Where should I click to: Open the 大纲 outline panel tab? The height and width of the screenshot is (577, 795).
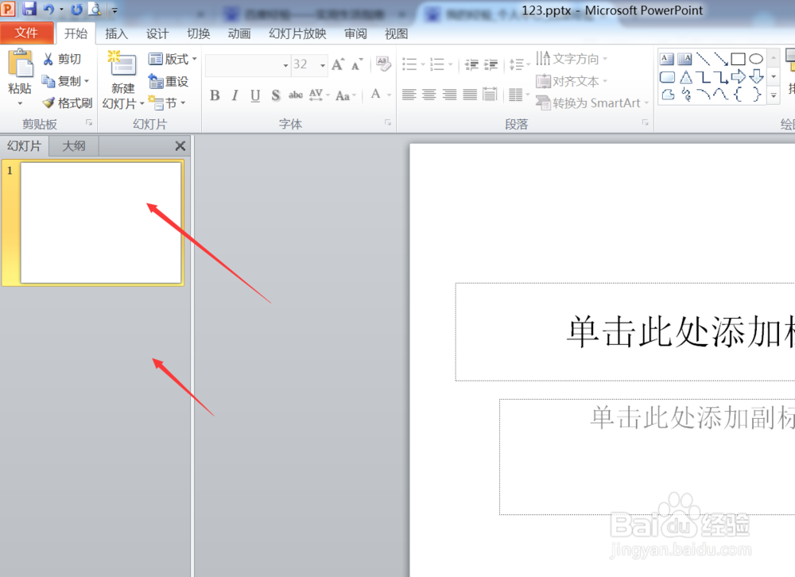pyautogui.click(x=73, y=145)
